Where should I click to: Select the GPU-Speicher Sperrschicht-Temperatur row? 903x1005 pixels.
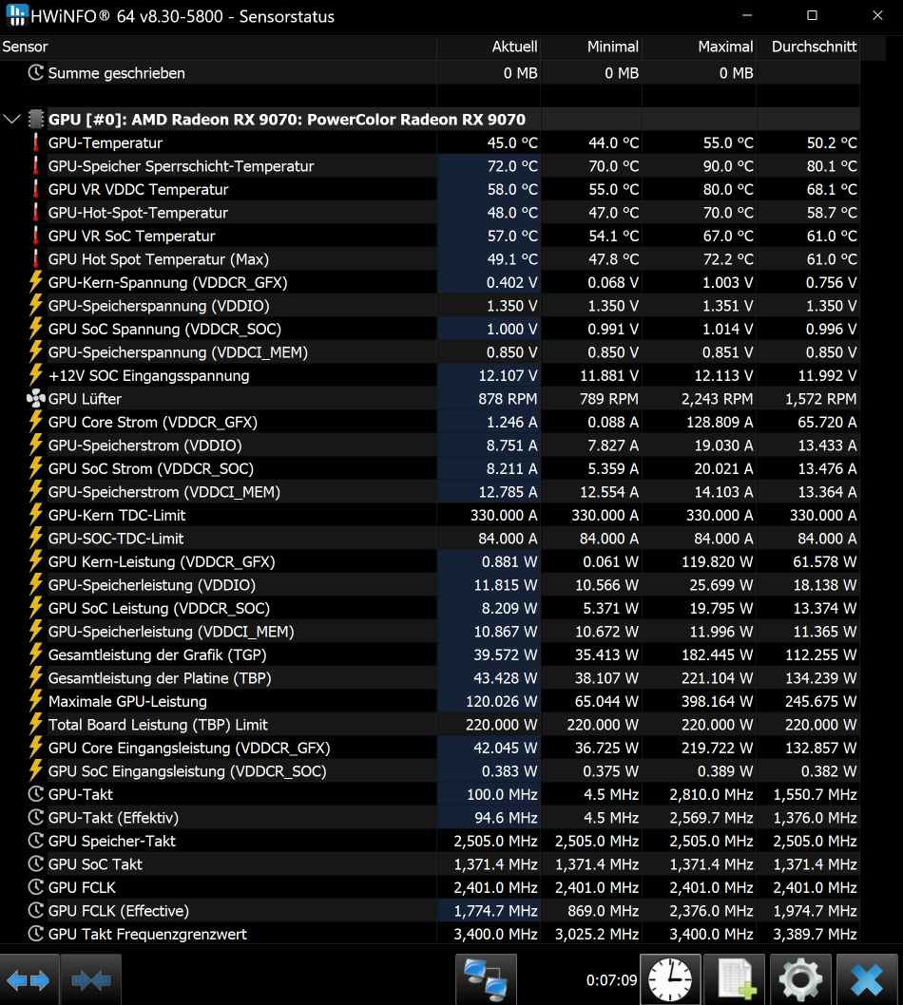point(430,166)
